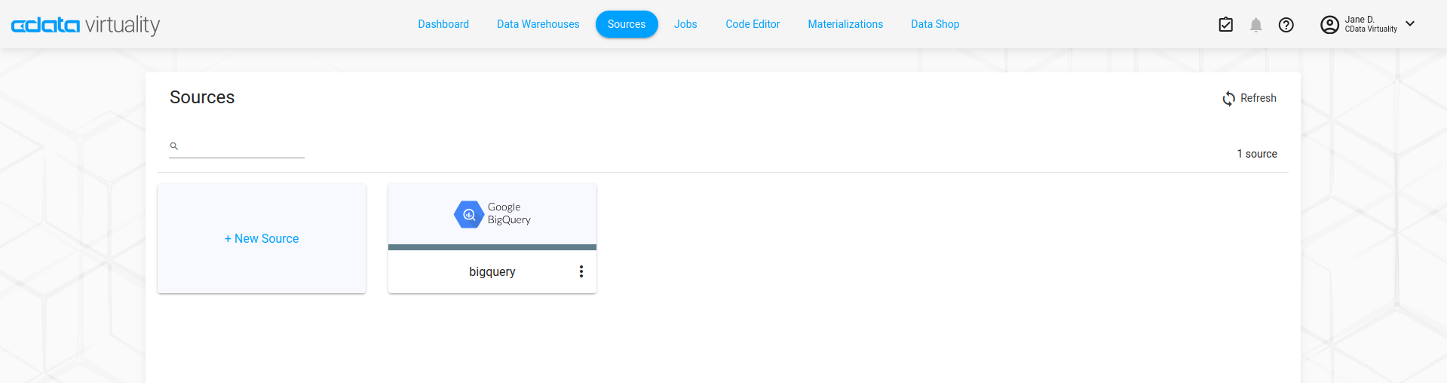Click the Google BigQuery logo on the card

[x=492, y=214]
